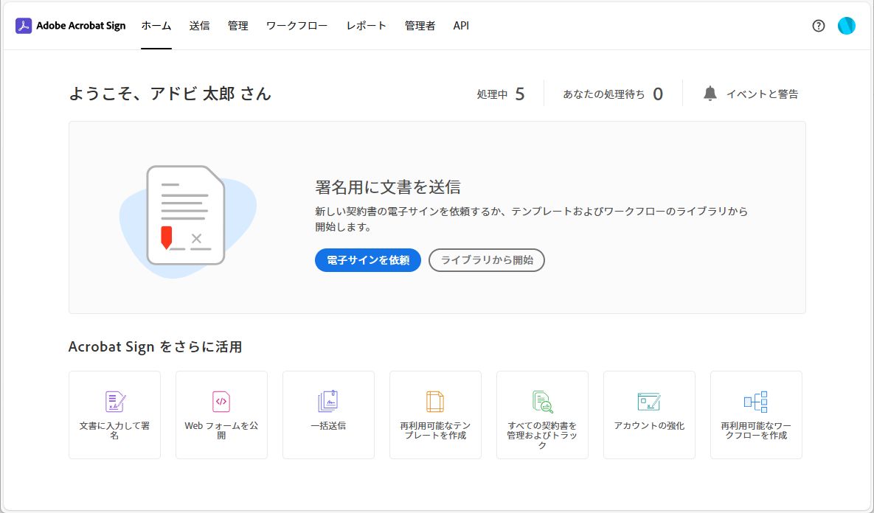Click the bell notification icon
The height and width of the screenshot is (513, 874).
coord(710,94)
